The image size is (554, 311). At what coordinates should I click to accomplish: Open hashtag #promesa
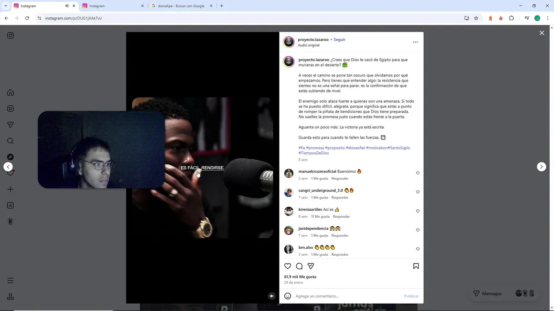click(315, 148)
